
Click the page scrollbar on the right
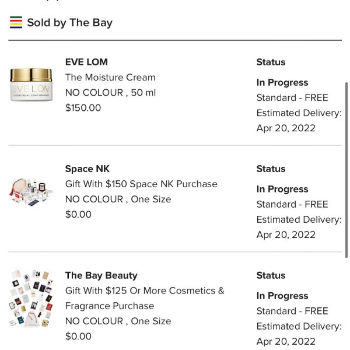pos(347,169)
